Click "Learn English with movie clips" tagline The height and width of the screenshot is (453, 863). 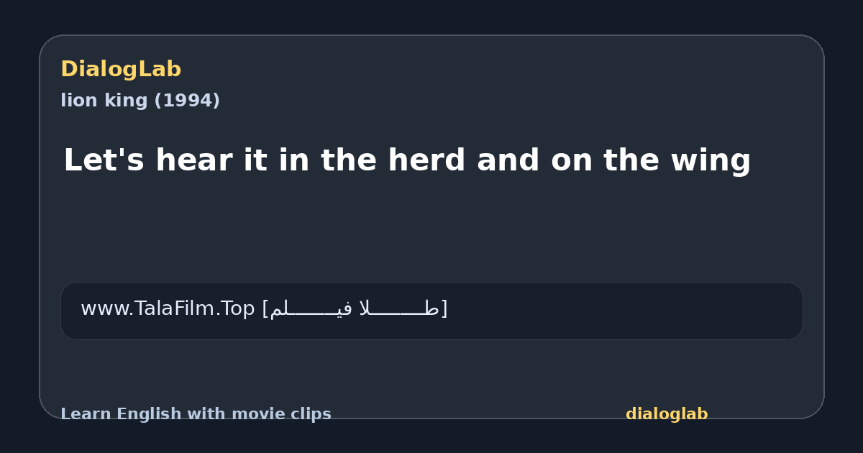point(196,414)
